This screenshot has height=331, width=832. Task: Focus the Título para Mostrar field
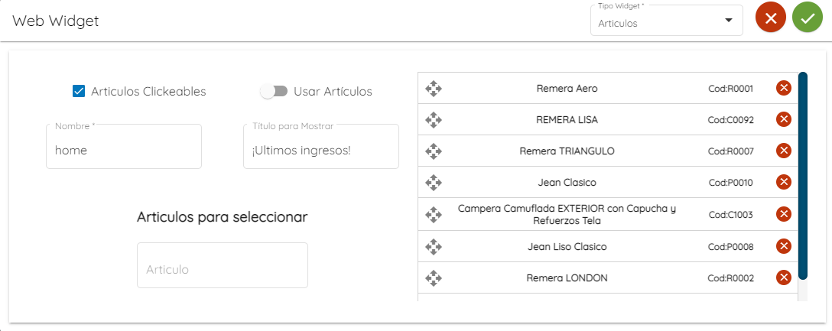coord(321,147)
